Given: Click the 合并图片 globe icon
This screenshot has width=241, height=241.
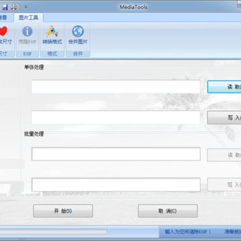Looking at the screenshot, I should (78, 31).
